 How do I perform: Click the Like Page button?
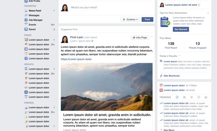140,37
